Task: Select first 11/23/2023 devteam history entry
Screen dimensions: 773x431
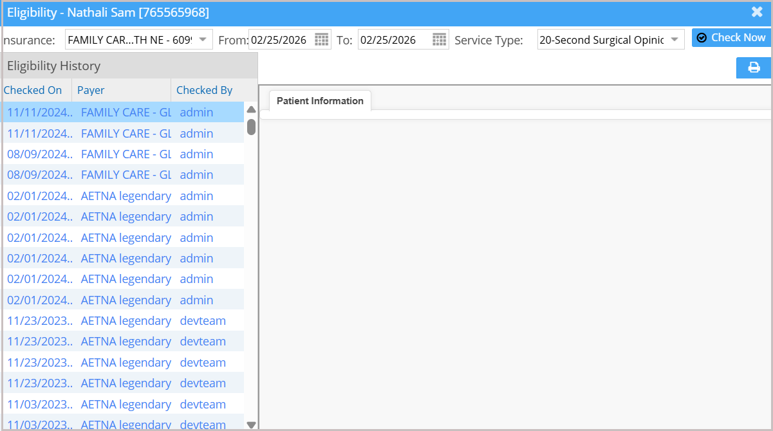Action: click(122, 321)
